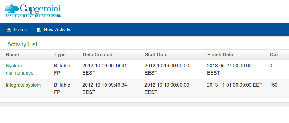
Task: Sort by Finish Date column header
Action: pyautogui.click(x=220, y=55)
